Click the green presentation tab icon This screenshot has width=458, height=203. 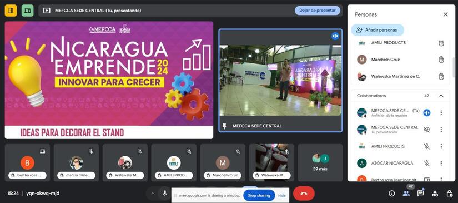tap(27, 11)
